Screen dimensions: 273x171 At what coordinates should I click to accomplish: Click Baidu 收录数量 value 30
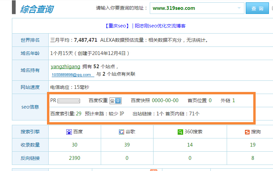tap(75, 145)
